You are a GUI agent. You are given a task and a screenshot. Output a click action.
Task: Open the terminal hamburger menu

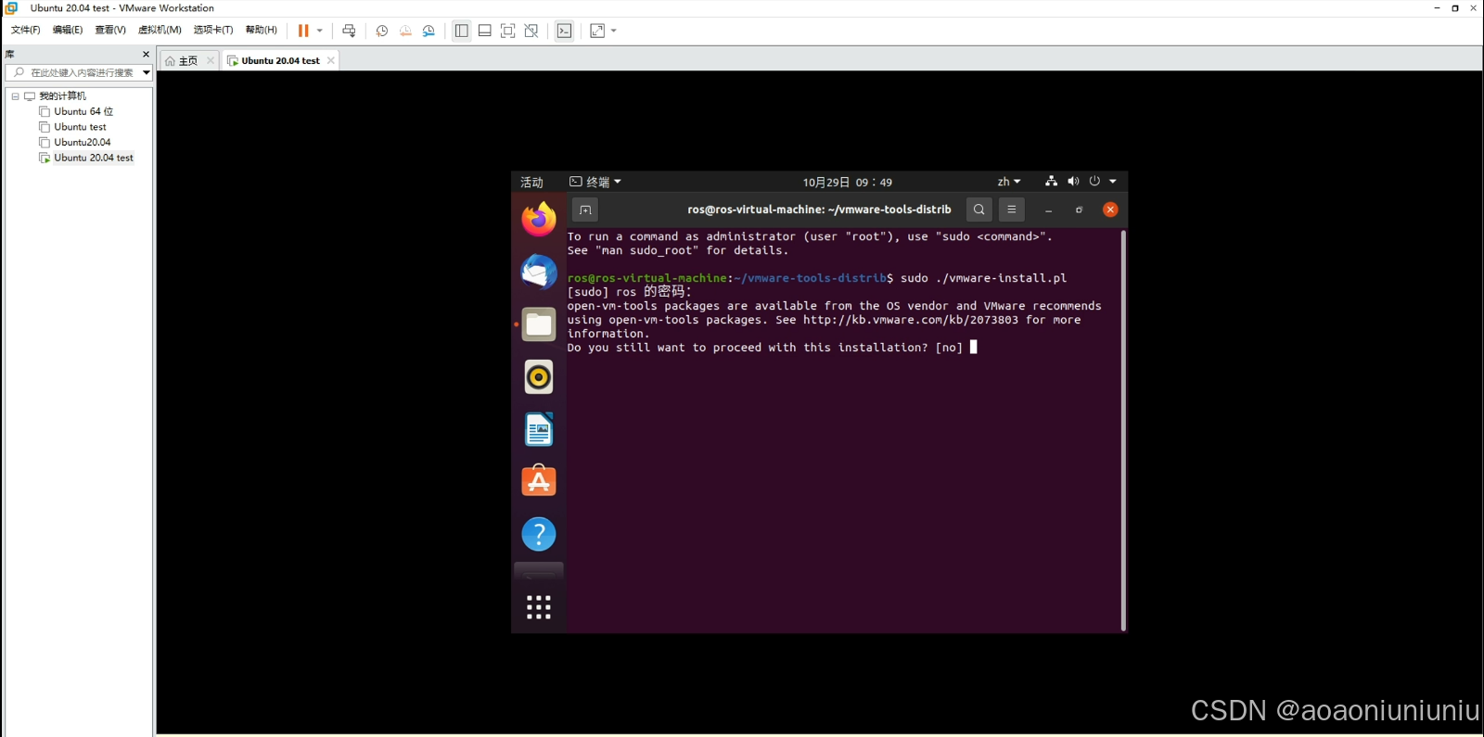[1012, 210]
